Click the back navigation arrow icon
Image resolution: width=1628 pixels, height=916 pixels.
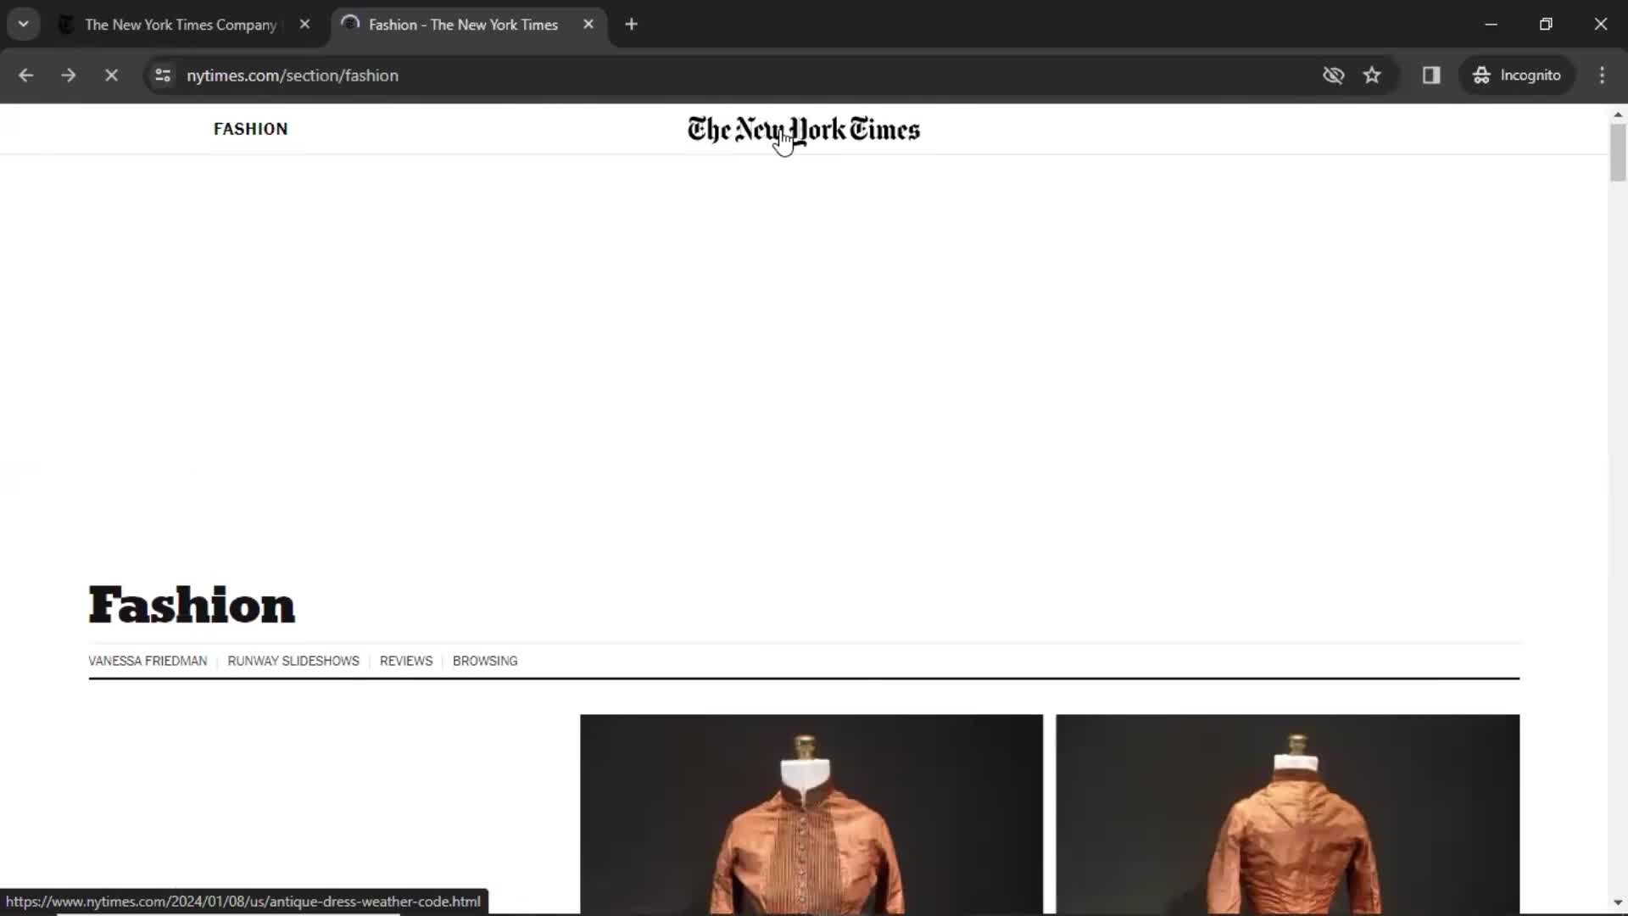tap(27, 76)
